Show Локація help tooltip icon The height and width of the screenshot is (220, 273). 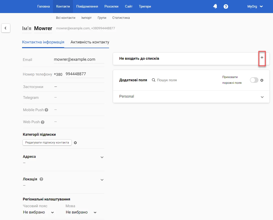coord(41,179)
